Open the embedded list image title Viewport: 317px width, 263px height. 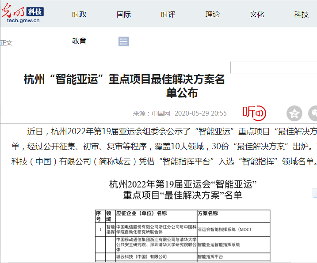(x=183, y=190)
